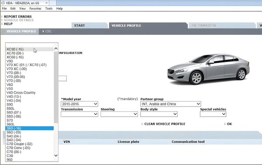Open the Favorites menu
This screenshot has height=165, width=262.
pos(35,9)
